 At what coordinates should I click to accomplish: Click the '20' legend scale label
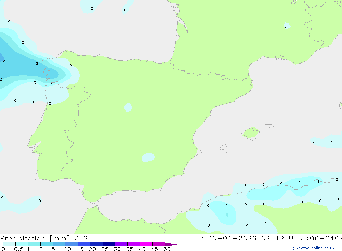click(92, 249)
